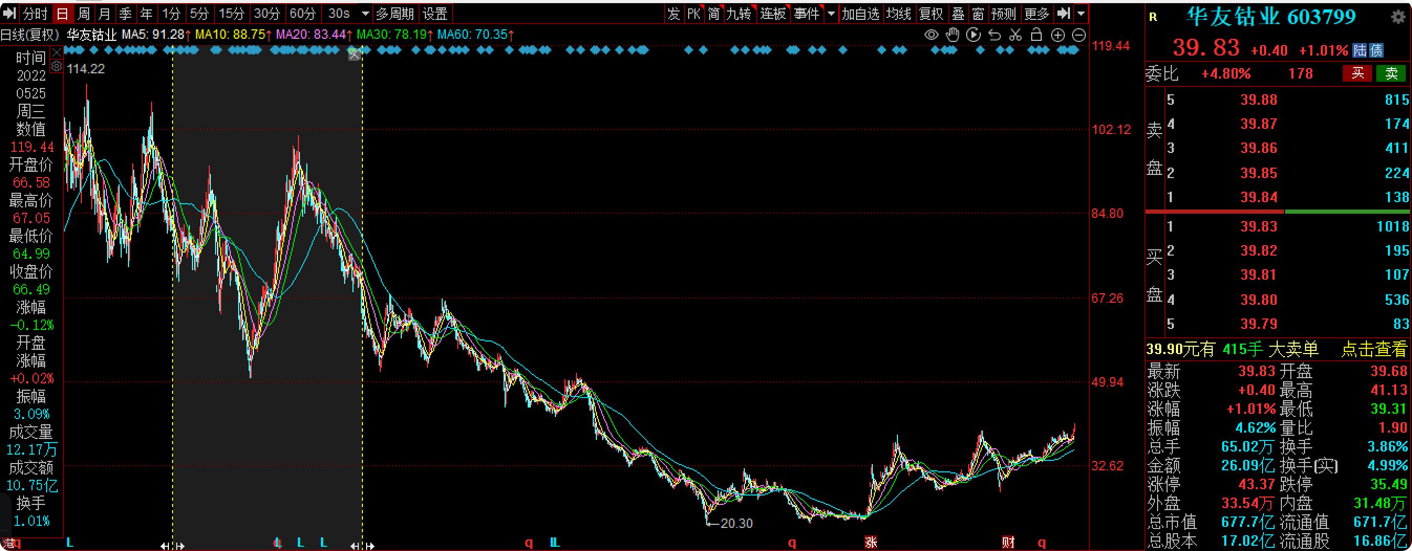The image size is (1412, 551).
Task: Switch to 5分 five-minute chart
Action: pyautogui.click(x=199, y=13)
